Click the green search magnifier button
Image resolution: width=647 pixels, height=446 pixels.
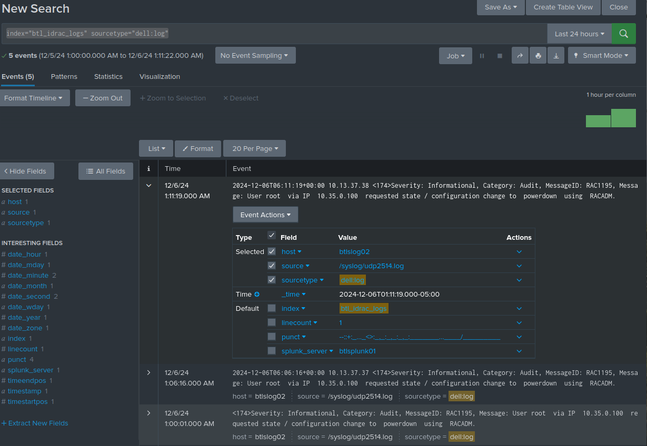click(623, 34)
